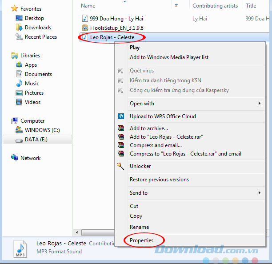Image resolution: width=272 pixels, height=264 pixels.
Task: Click the Recent Places icon
Action: tap(19, 36)
